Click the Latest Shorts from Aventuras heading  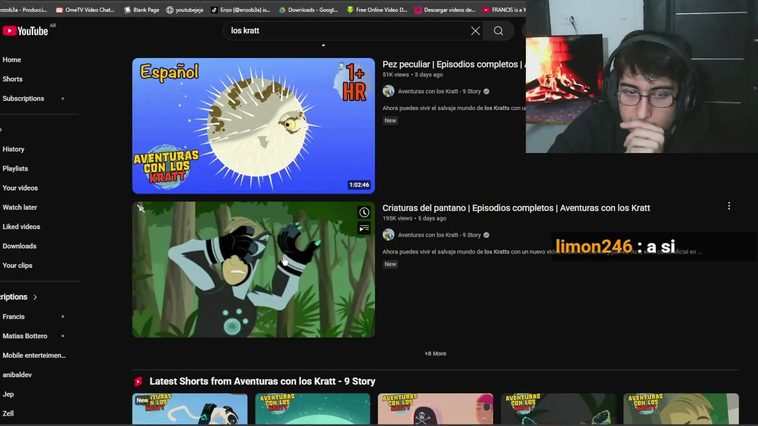tap(262, 382)
